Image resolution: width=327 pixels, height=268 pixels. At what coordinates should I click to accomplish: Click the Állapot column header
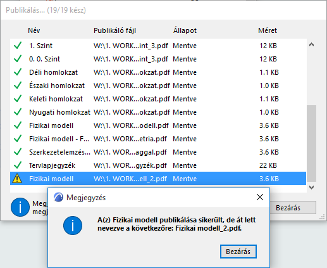185,30
